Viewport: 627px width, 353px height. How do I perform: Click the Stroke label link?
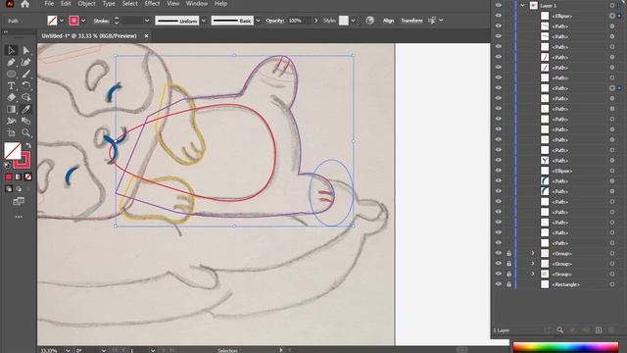(101, 21)
